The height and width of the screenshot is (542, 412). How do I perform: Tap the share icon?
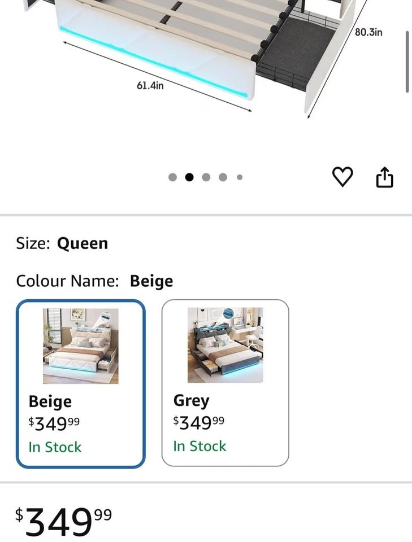point(384,177)
